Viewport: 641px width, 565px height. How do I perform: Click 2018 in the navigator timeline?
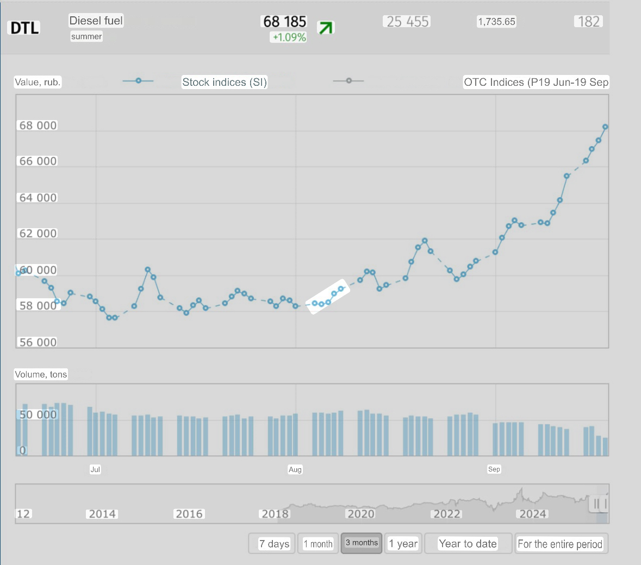(275, 514)
